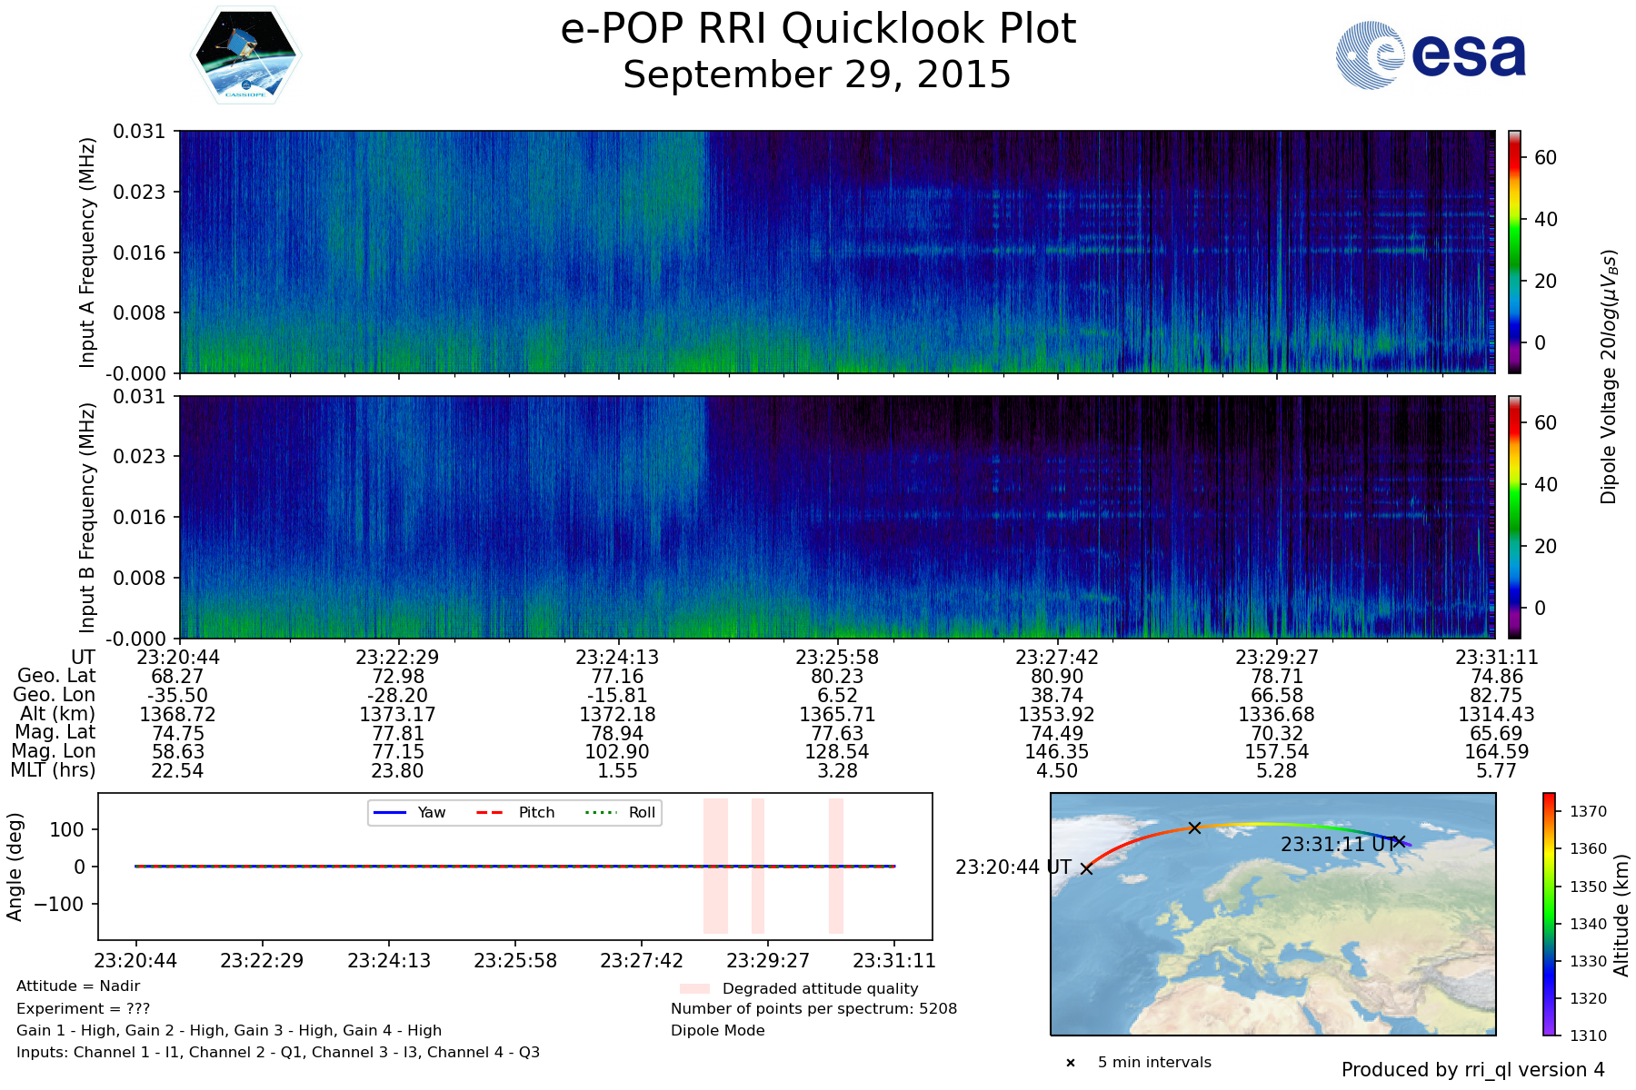This screenshot has width=1636, height=1090.
Task: Click the 'Attitude = Nadir' label
Action: [78, 986]
